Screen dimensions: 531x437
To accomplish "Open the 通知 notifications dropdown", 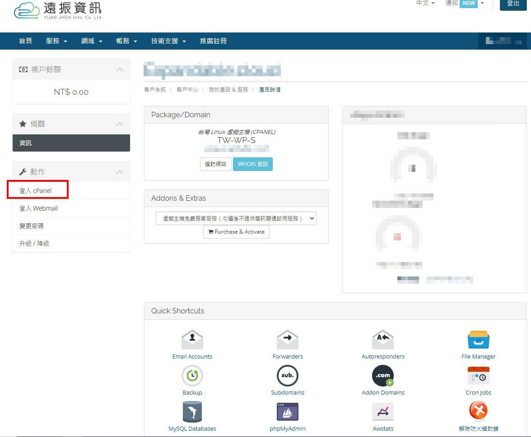I will point(465,3).
